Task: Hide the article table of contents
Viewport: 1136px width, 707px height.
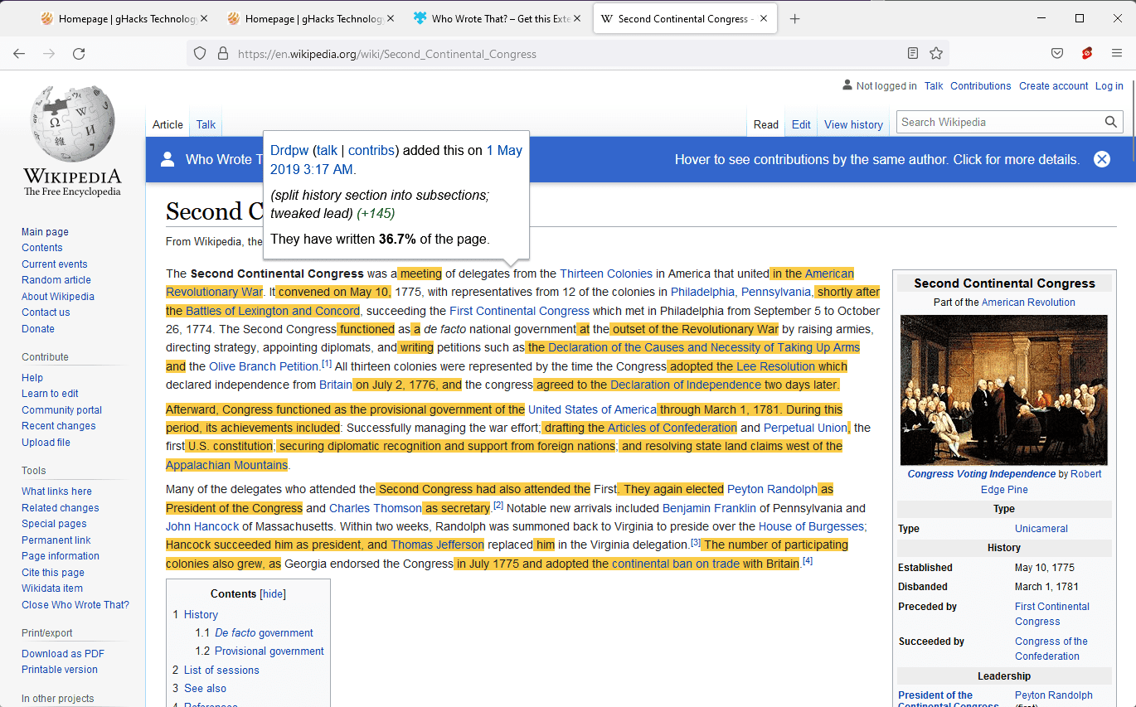Action: (x=271, y=593)
